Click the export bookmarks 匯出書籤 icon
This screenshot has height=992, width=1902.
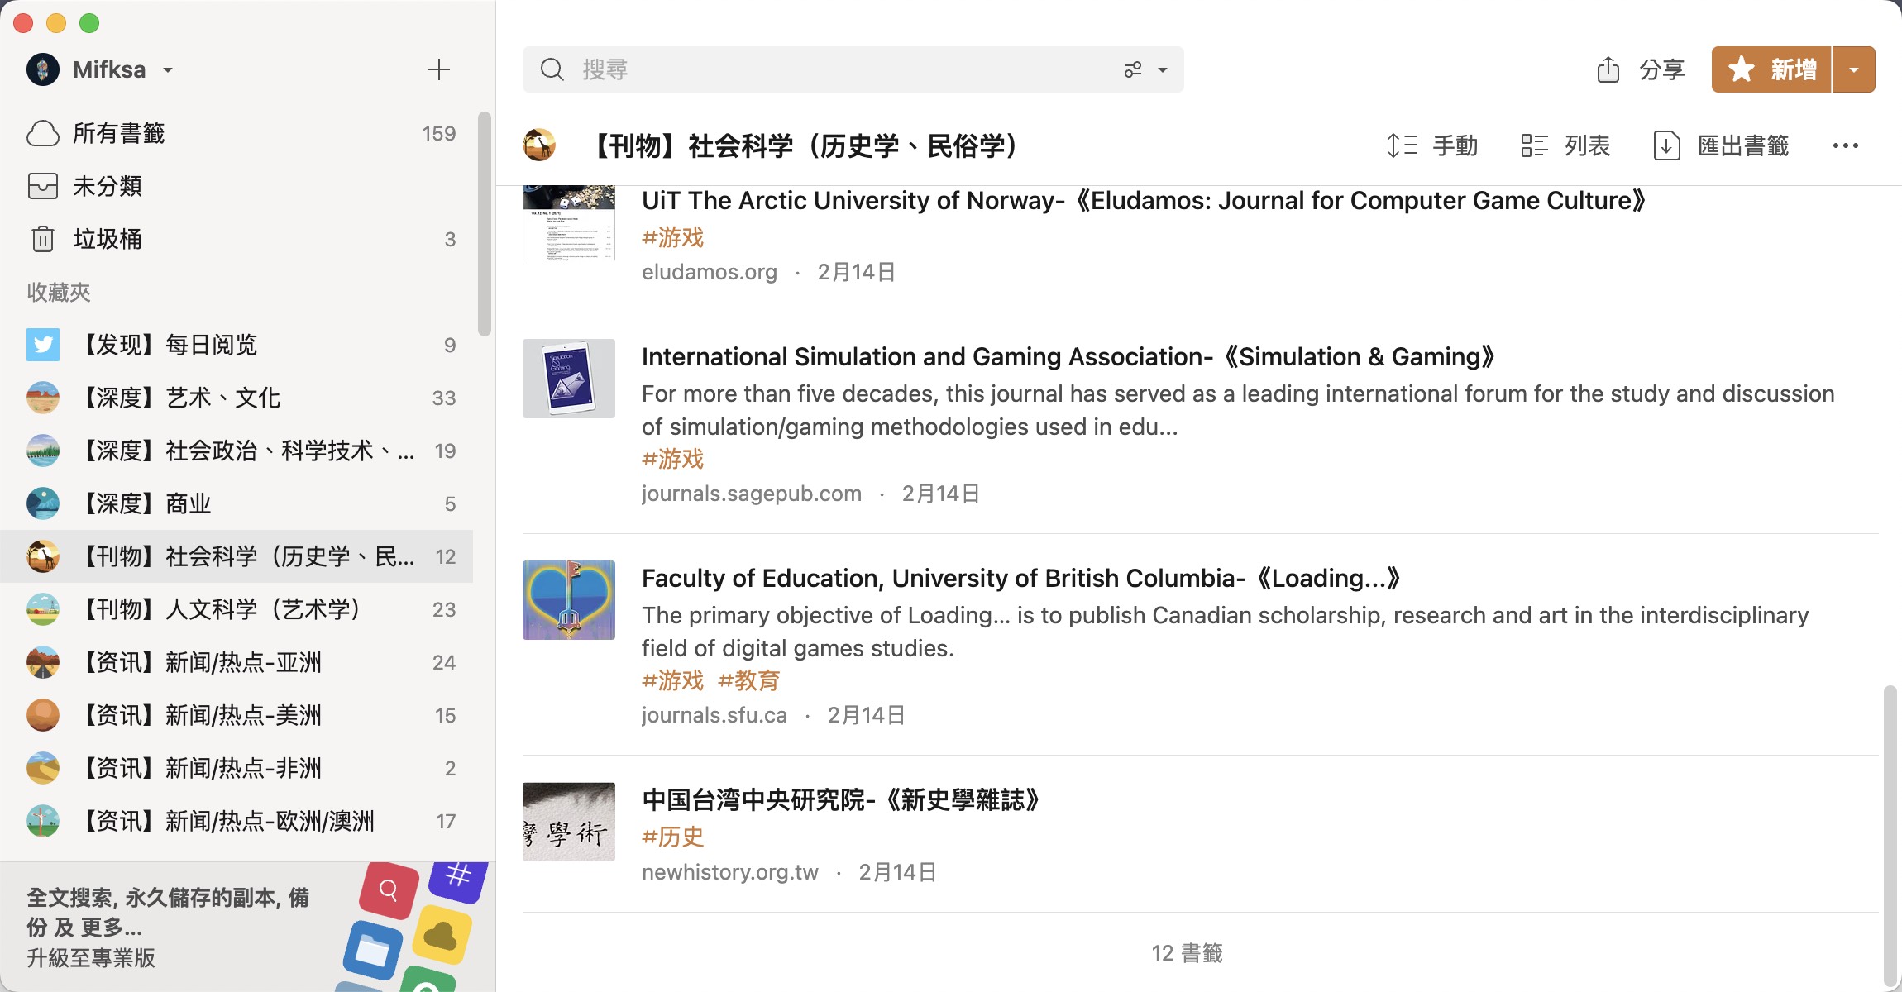point(1666,146)
